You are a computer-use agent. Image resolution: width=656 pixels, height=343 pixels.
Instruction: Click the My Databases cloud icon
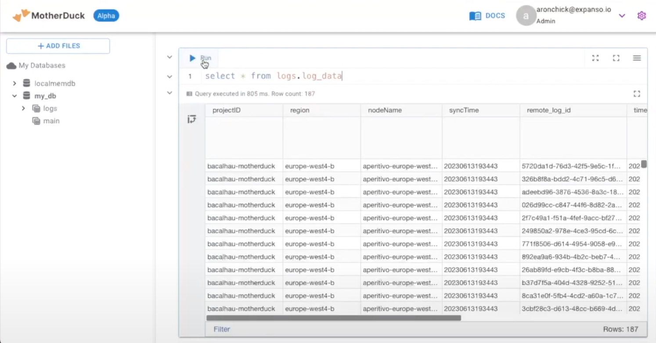pos(11,66)
